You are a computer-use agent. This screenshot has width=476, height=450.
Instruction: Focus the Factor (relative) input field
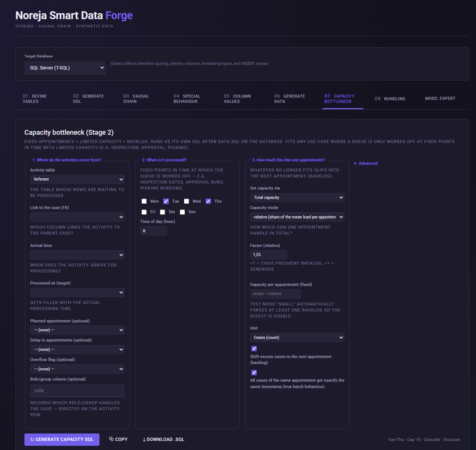(268, 255)
